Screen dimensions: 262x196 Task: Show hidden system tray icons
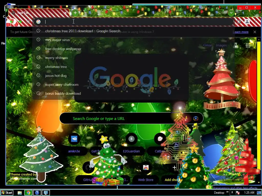[232, 193]
